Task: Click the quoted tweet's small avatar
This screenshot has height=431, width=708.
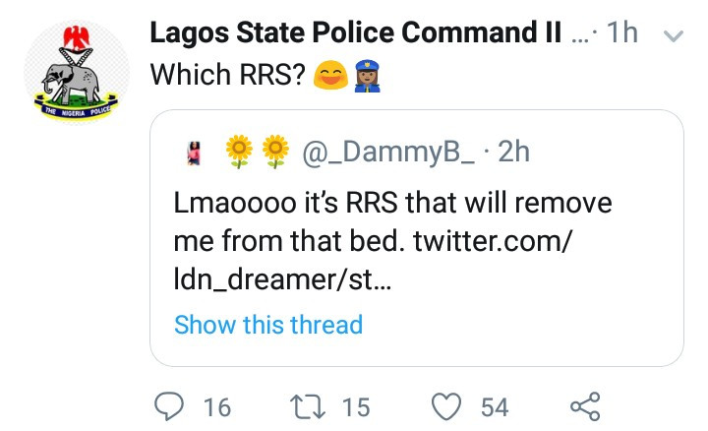Action: tap(195, 153)
